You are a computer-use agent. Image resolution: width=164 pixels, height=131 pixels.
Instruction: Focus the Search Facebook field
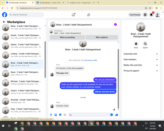26,15
